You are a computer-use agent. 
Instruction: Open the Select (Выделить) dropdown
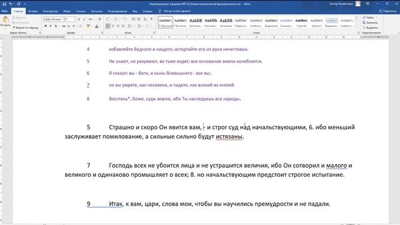(371, 27)
